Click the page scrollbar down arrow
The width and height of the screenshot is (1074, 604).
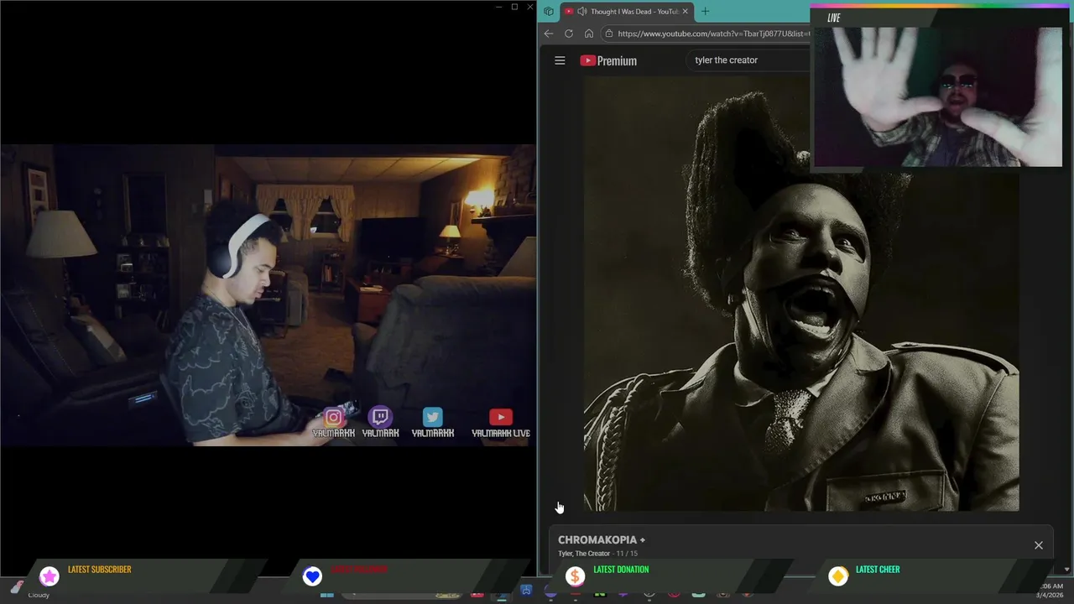point(1066,570)
